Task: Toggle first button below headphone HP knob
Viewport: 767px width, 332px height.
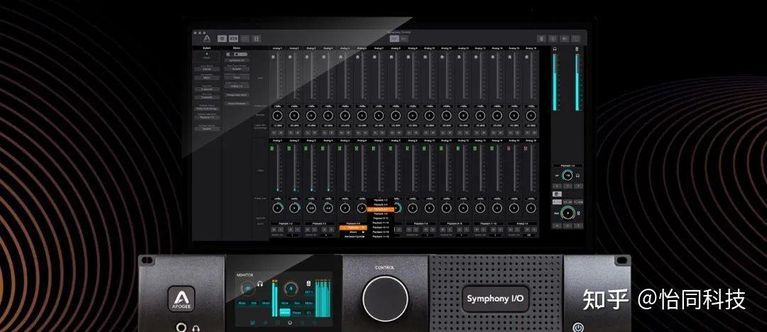Action: coord(557,186)
